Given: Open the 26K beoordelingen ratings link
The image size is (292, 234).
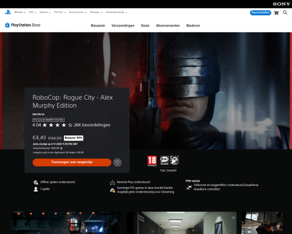Looking at the screenshot, I should 92,125.
